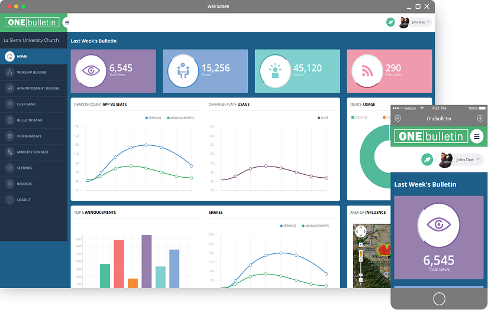This screenshot has width=488, height=310.
Task: Click LOGOUT menu label
Action: (24, 200)
